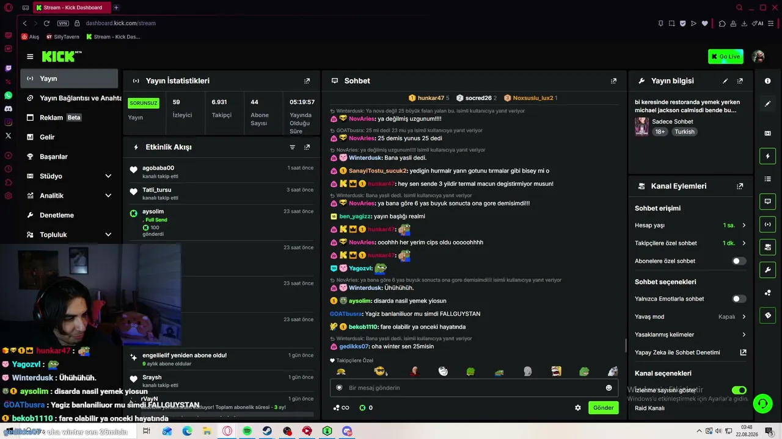Image resolution: width=782 pixels, height=439 pixels.
Task: Toggle Yalnızca Emotlarla sohbet switch
Action: (739, 299)
